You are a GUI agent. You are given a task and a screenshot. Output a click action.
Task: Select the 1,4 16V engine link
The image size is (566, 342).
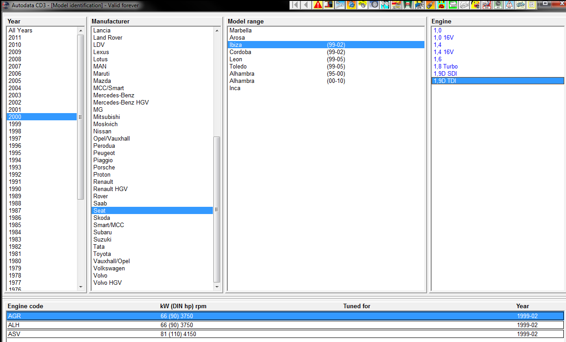pyautogui.click(x=443, y=52)
